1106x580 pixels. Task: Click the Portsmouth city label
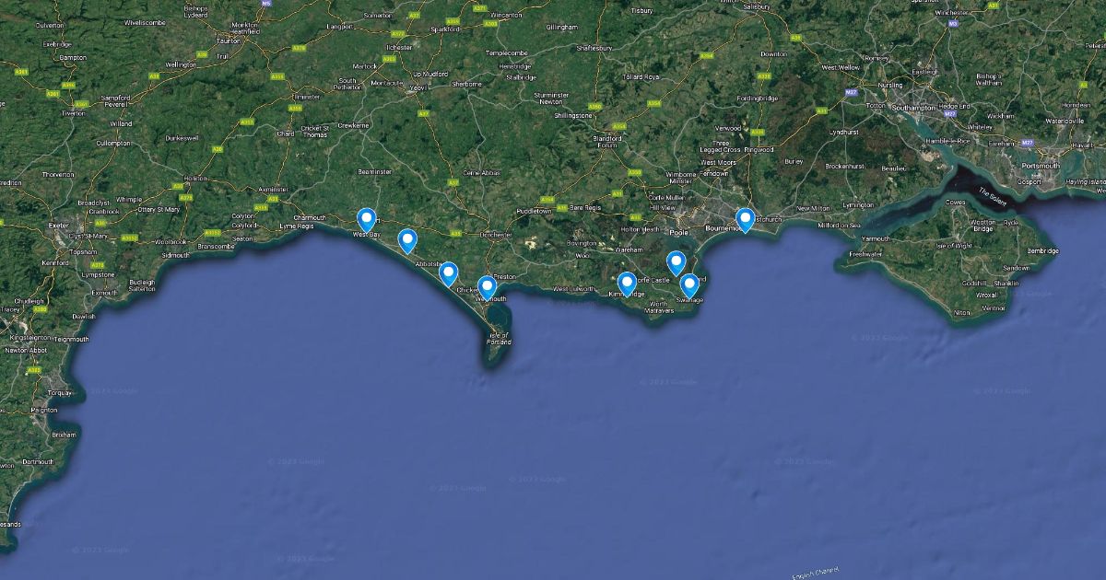(1040, 166)
